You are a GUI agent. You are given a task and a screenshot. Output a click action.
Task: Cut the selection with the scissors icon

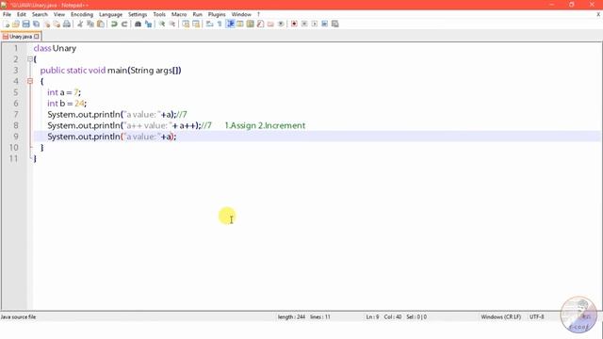(x=80, y=24)
